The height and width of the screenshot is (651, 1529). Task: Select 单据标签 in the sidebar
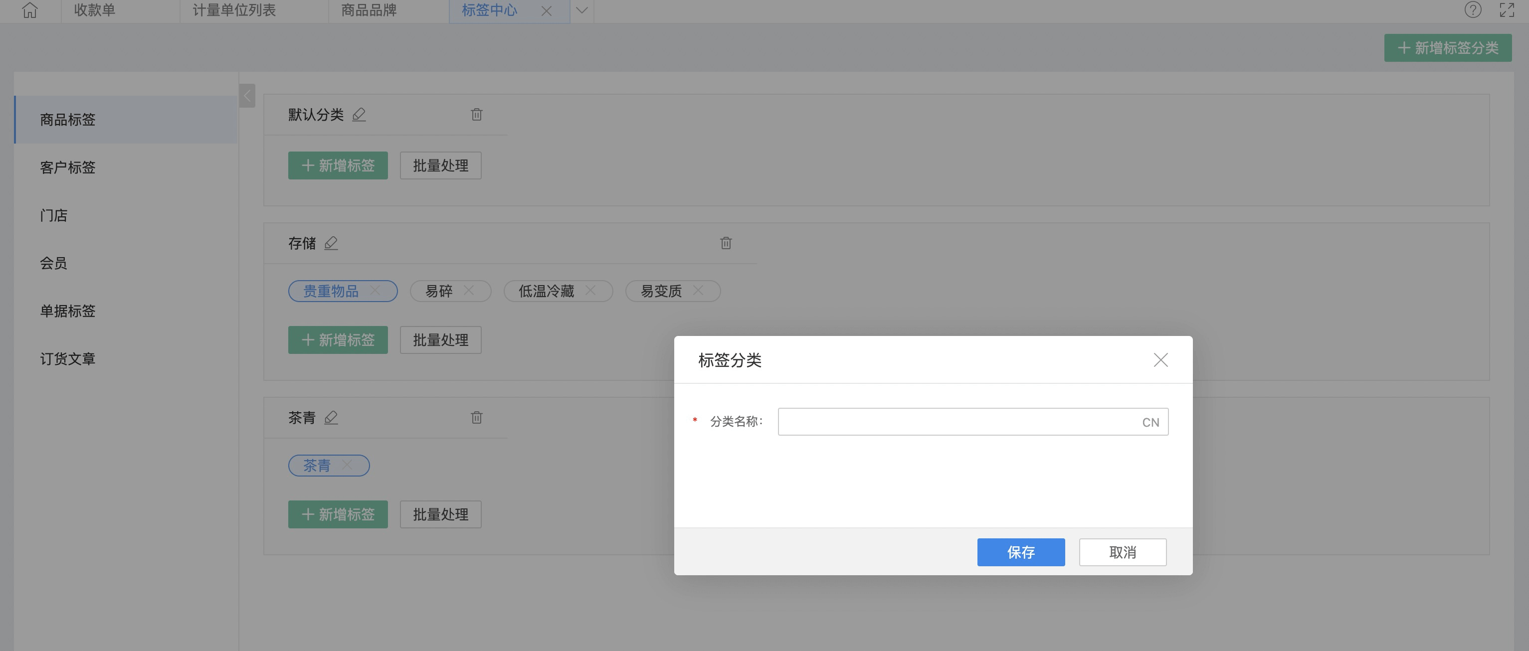click(x=68, y=311)
